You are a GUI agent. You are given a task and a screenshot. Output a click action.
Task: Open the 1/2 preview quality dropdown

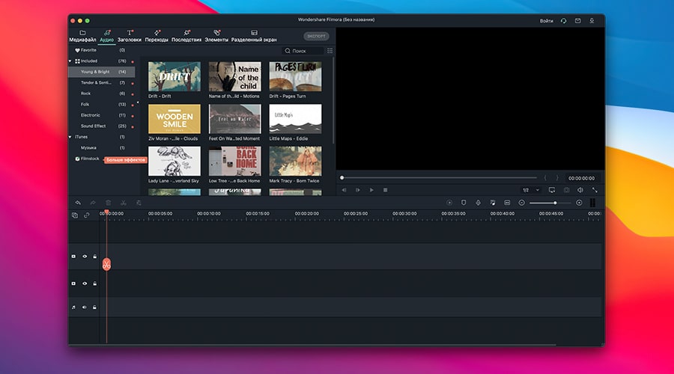click(x=530, y=190)
